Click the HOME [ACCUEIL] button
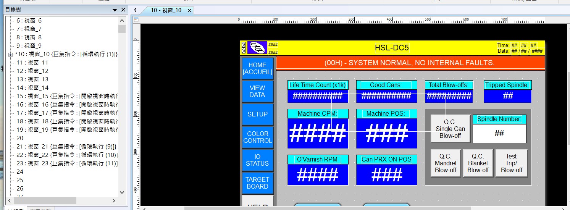 coord(257,68)
